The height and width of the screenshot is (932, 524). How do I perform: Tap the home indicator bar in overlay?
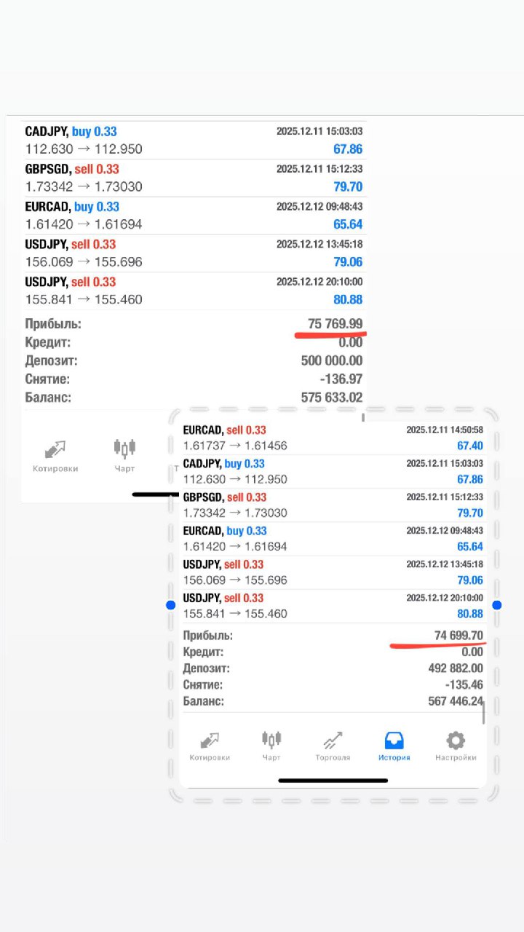(x=333, y=781)
